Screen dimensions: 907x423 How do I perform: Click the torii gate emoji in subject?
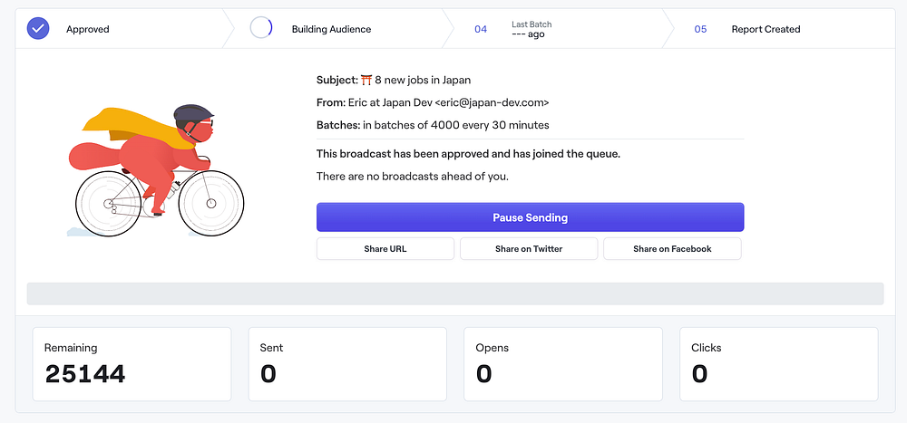click(x=366, y=80)
